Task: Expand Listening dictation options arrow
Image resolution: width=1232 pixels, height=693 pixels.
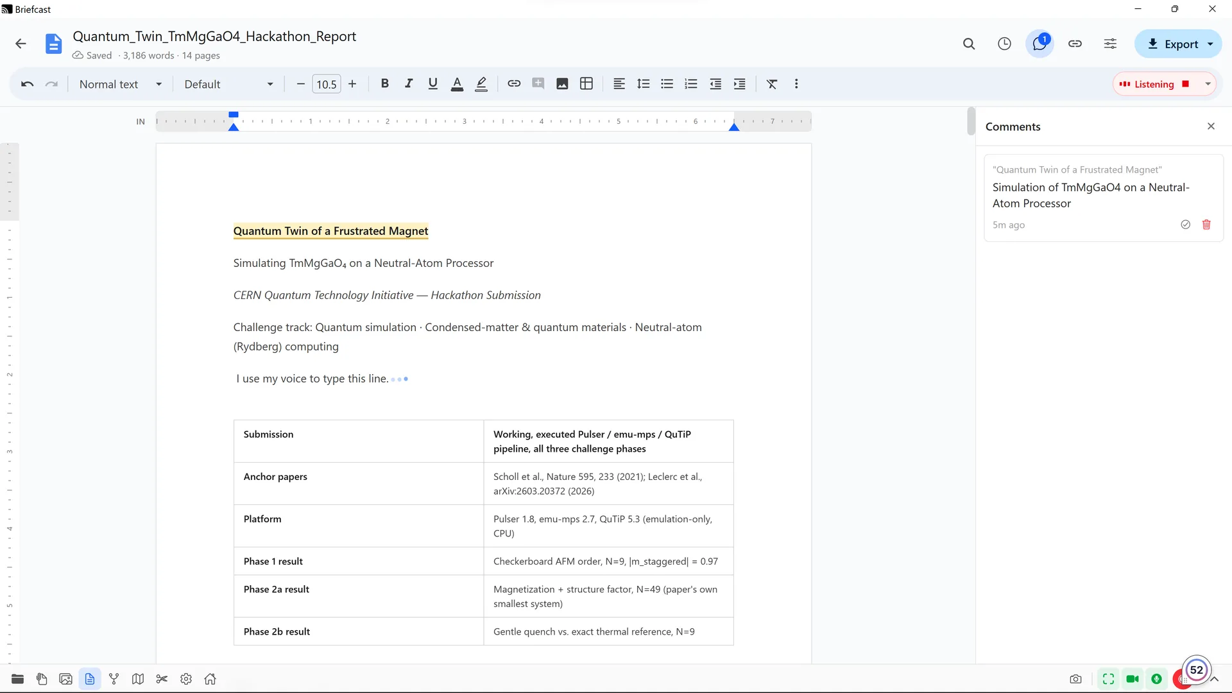Action: pos(1208,84)
